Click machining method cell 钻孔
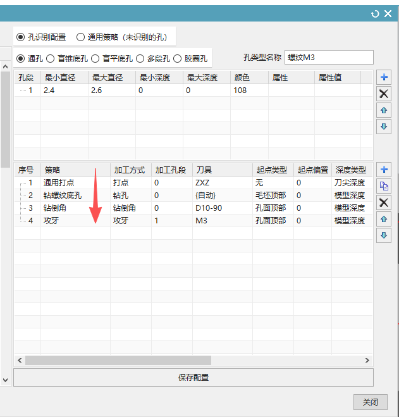399x417 pixels. pyautogui.click(x=131, y=196)
